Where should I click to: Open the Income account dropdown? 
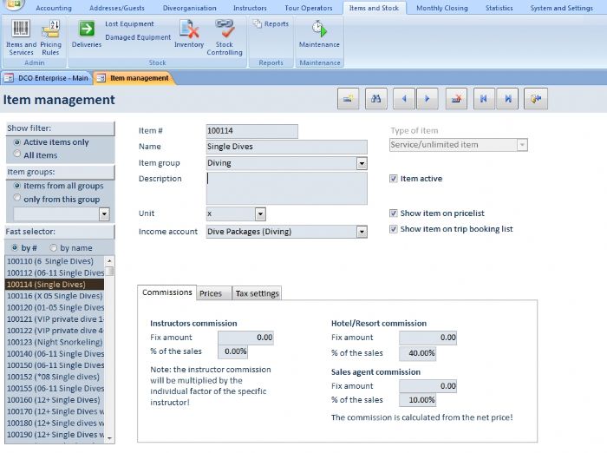tap(362, 232)
